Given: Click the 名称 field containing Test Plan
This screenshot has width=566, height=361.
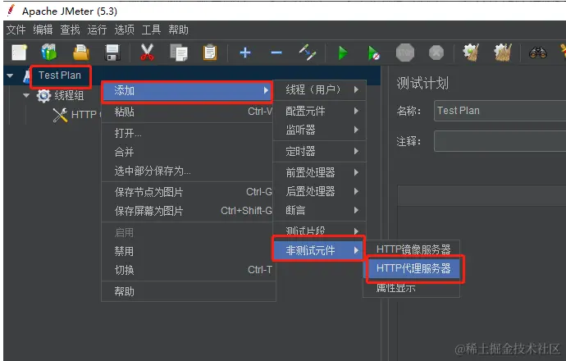Looking at the screenshot, I should click(x=500, y=111).
